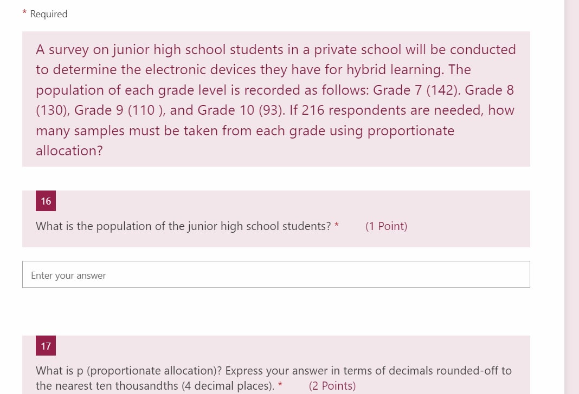This screenshot has width=579, height=394.
Task: Select the question 16 number badge
Action: (46, 200)
